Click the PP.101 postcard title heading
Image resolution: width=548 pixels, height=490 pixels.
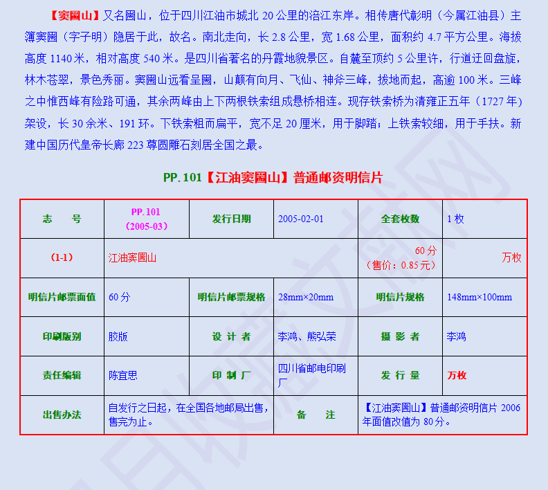pyautogui.click(x=273, y=178)
